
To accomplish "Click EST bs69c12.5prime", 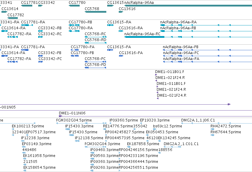I will [168, 126].
